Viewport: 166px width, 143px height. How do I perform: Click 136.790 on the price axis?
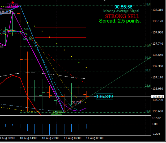pos(158,100)
